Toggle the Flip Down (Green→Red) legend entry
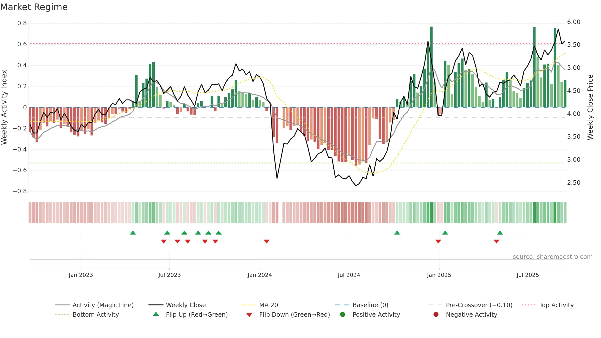Screen dimensions: 601x338 288,314
